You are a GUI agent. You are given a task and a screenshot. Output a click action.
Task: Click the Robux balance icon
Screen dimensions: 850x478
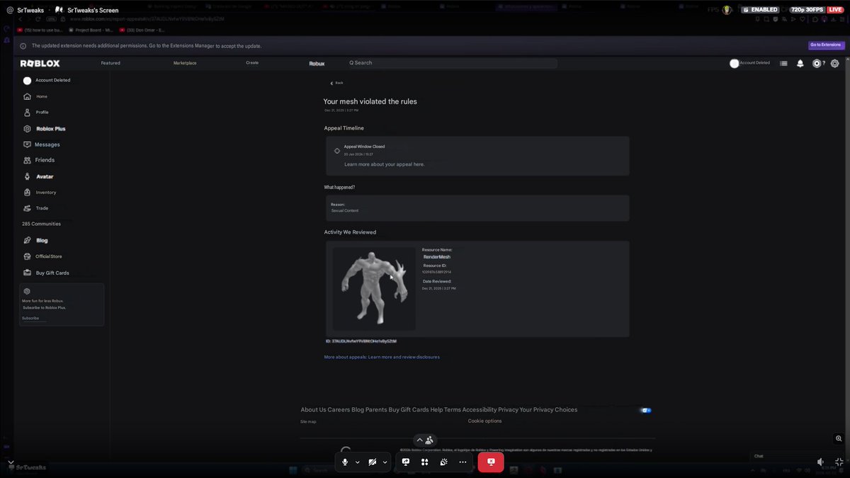(817, 63)
